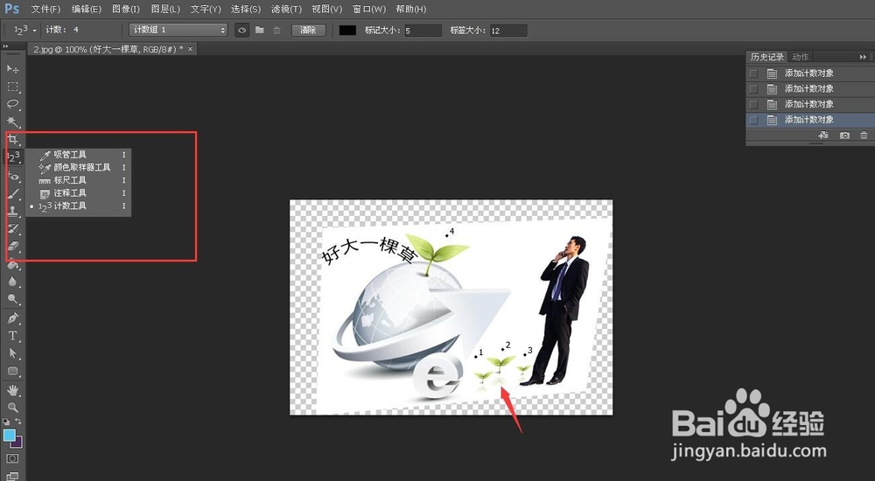Switch to the 动作 tab
Screen dimensions: 875x481
[801, 57]
